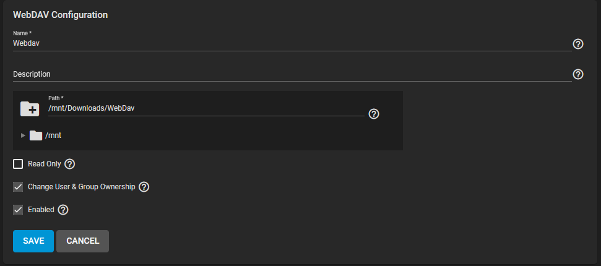This screenshot has width=601, height=266.
Task: Show the Enabled option help tooltip
Action: (x=63, y=210)
